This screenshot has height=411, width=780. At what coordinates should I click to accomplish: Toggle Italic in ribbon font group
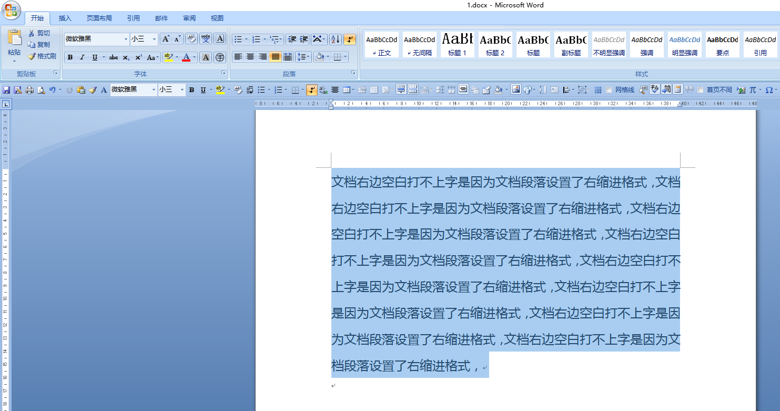(x=83, y=57)
